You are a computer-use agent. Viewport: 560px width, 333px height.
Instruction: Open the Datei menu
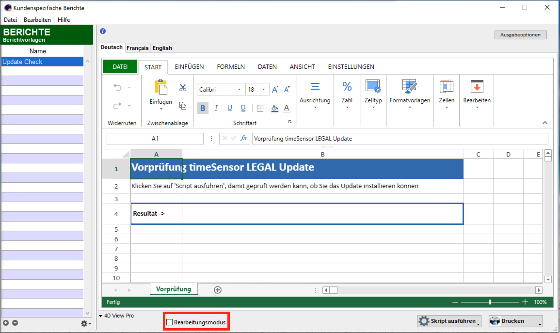click(x=10, y=19)
